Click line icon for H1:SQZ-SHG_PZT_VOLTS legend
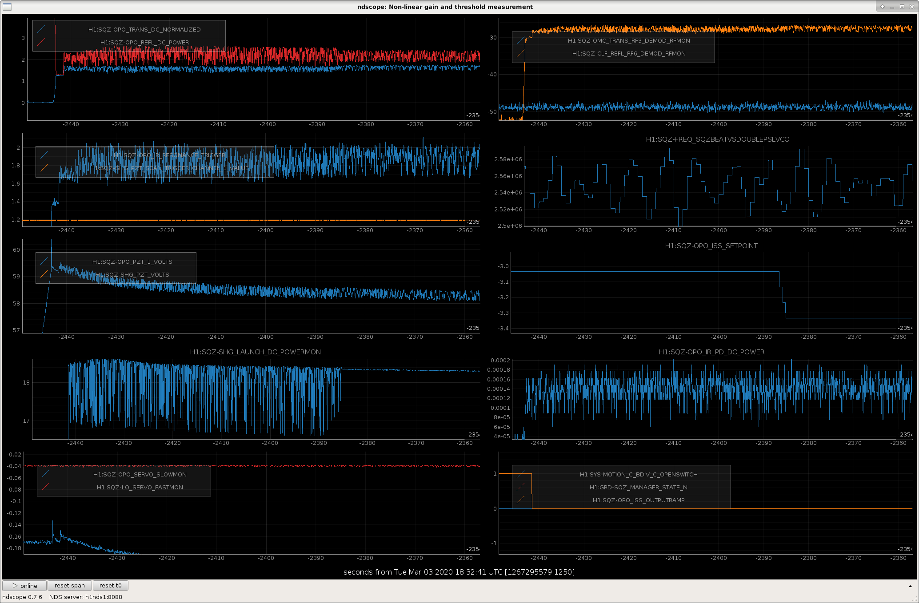The height and width of the screenshot is (603, 919). click(44, 274)
